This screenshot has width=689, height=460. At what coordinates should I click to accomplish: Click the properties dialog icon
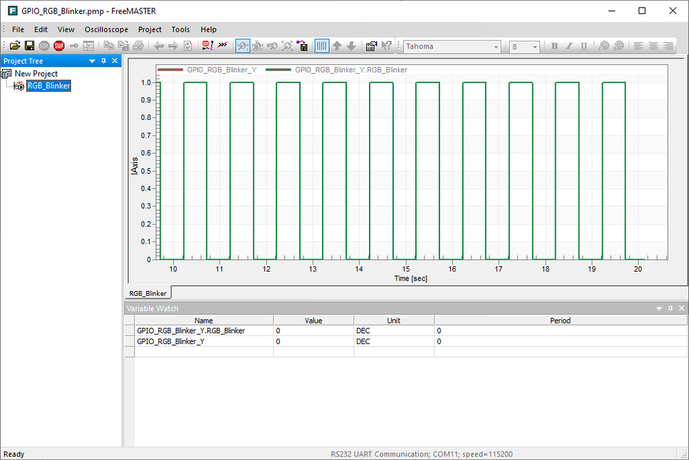pos(371,46)
